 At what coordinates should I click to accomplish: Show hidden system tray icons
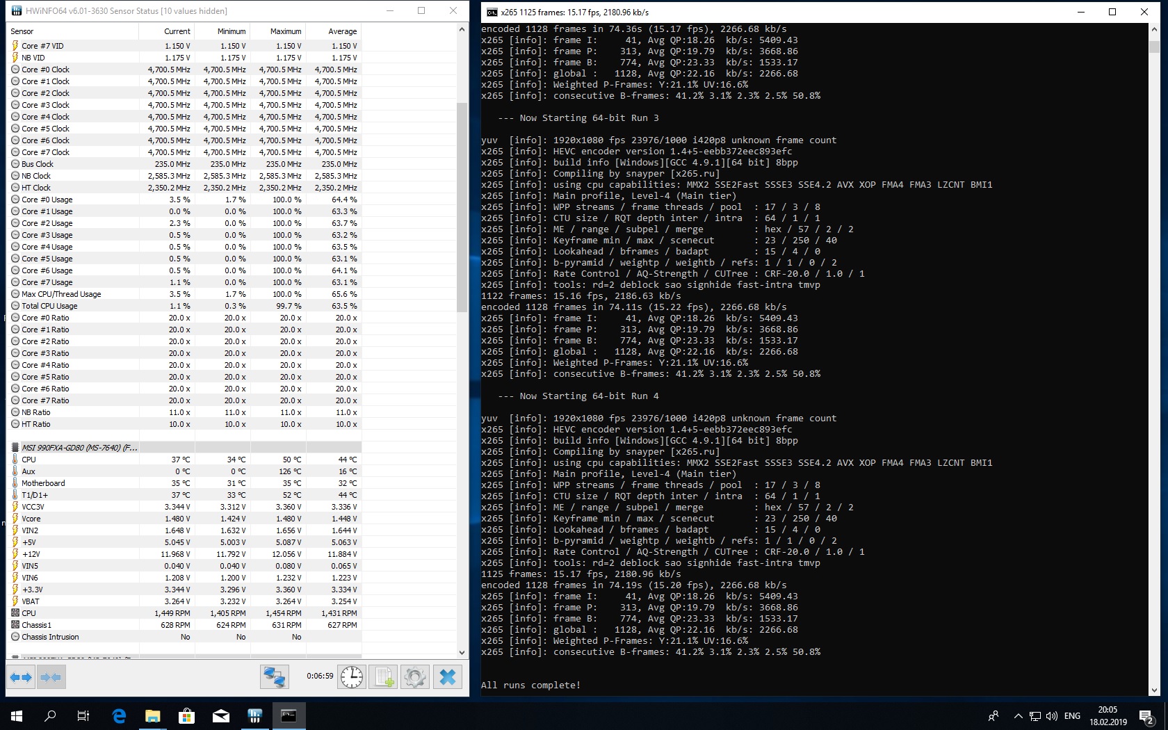pos(1018,715)
